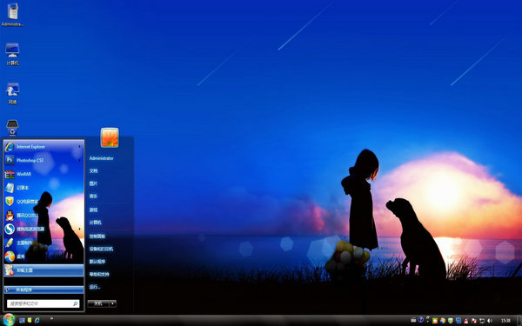Click the taskbar clock showing 15:38
Screen dimensions: 522x326
tap(505, 320)
